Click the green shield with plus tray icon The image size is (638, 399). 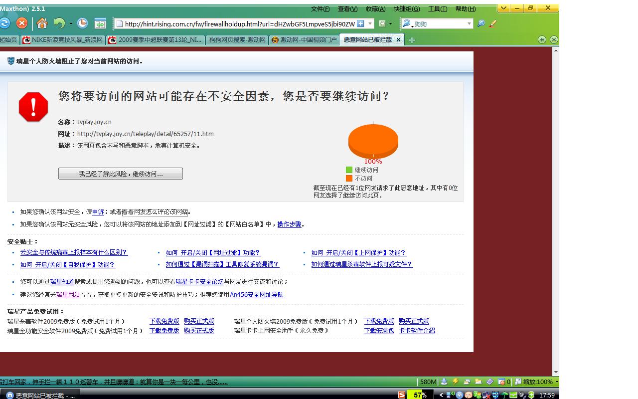pyautogui.click(x=531, y=395)
